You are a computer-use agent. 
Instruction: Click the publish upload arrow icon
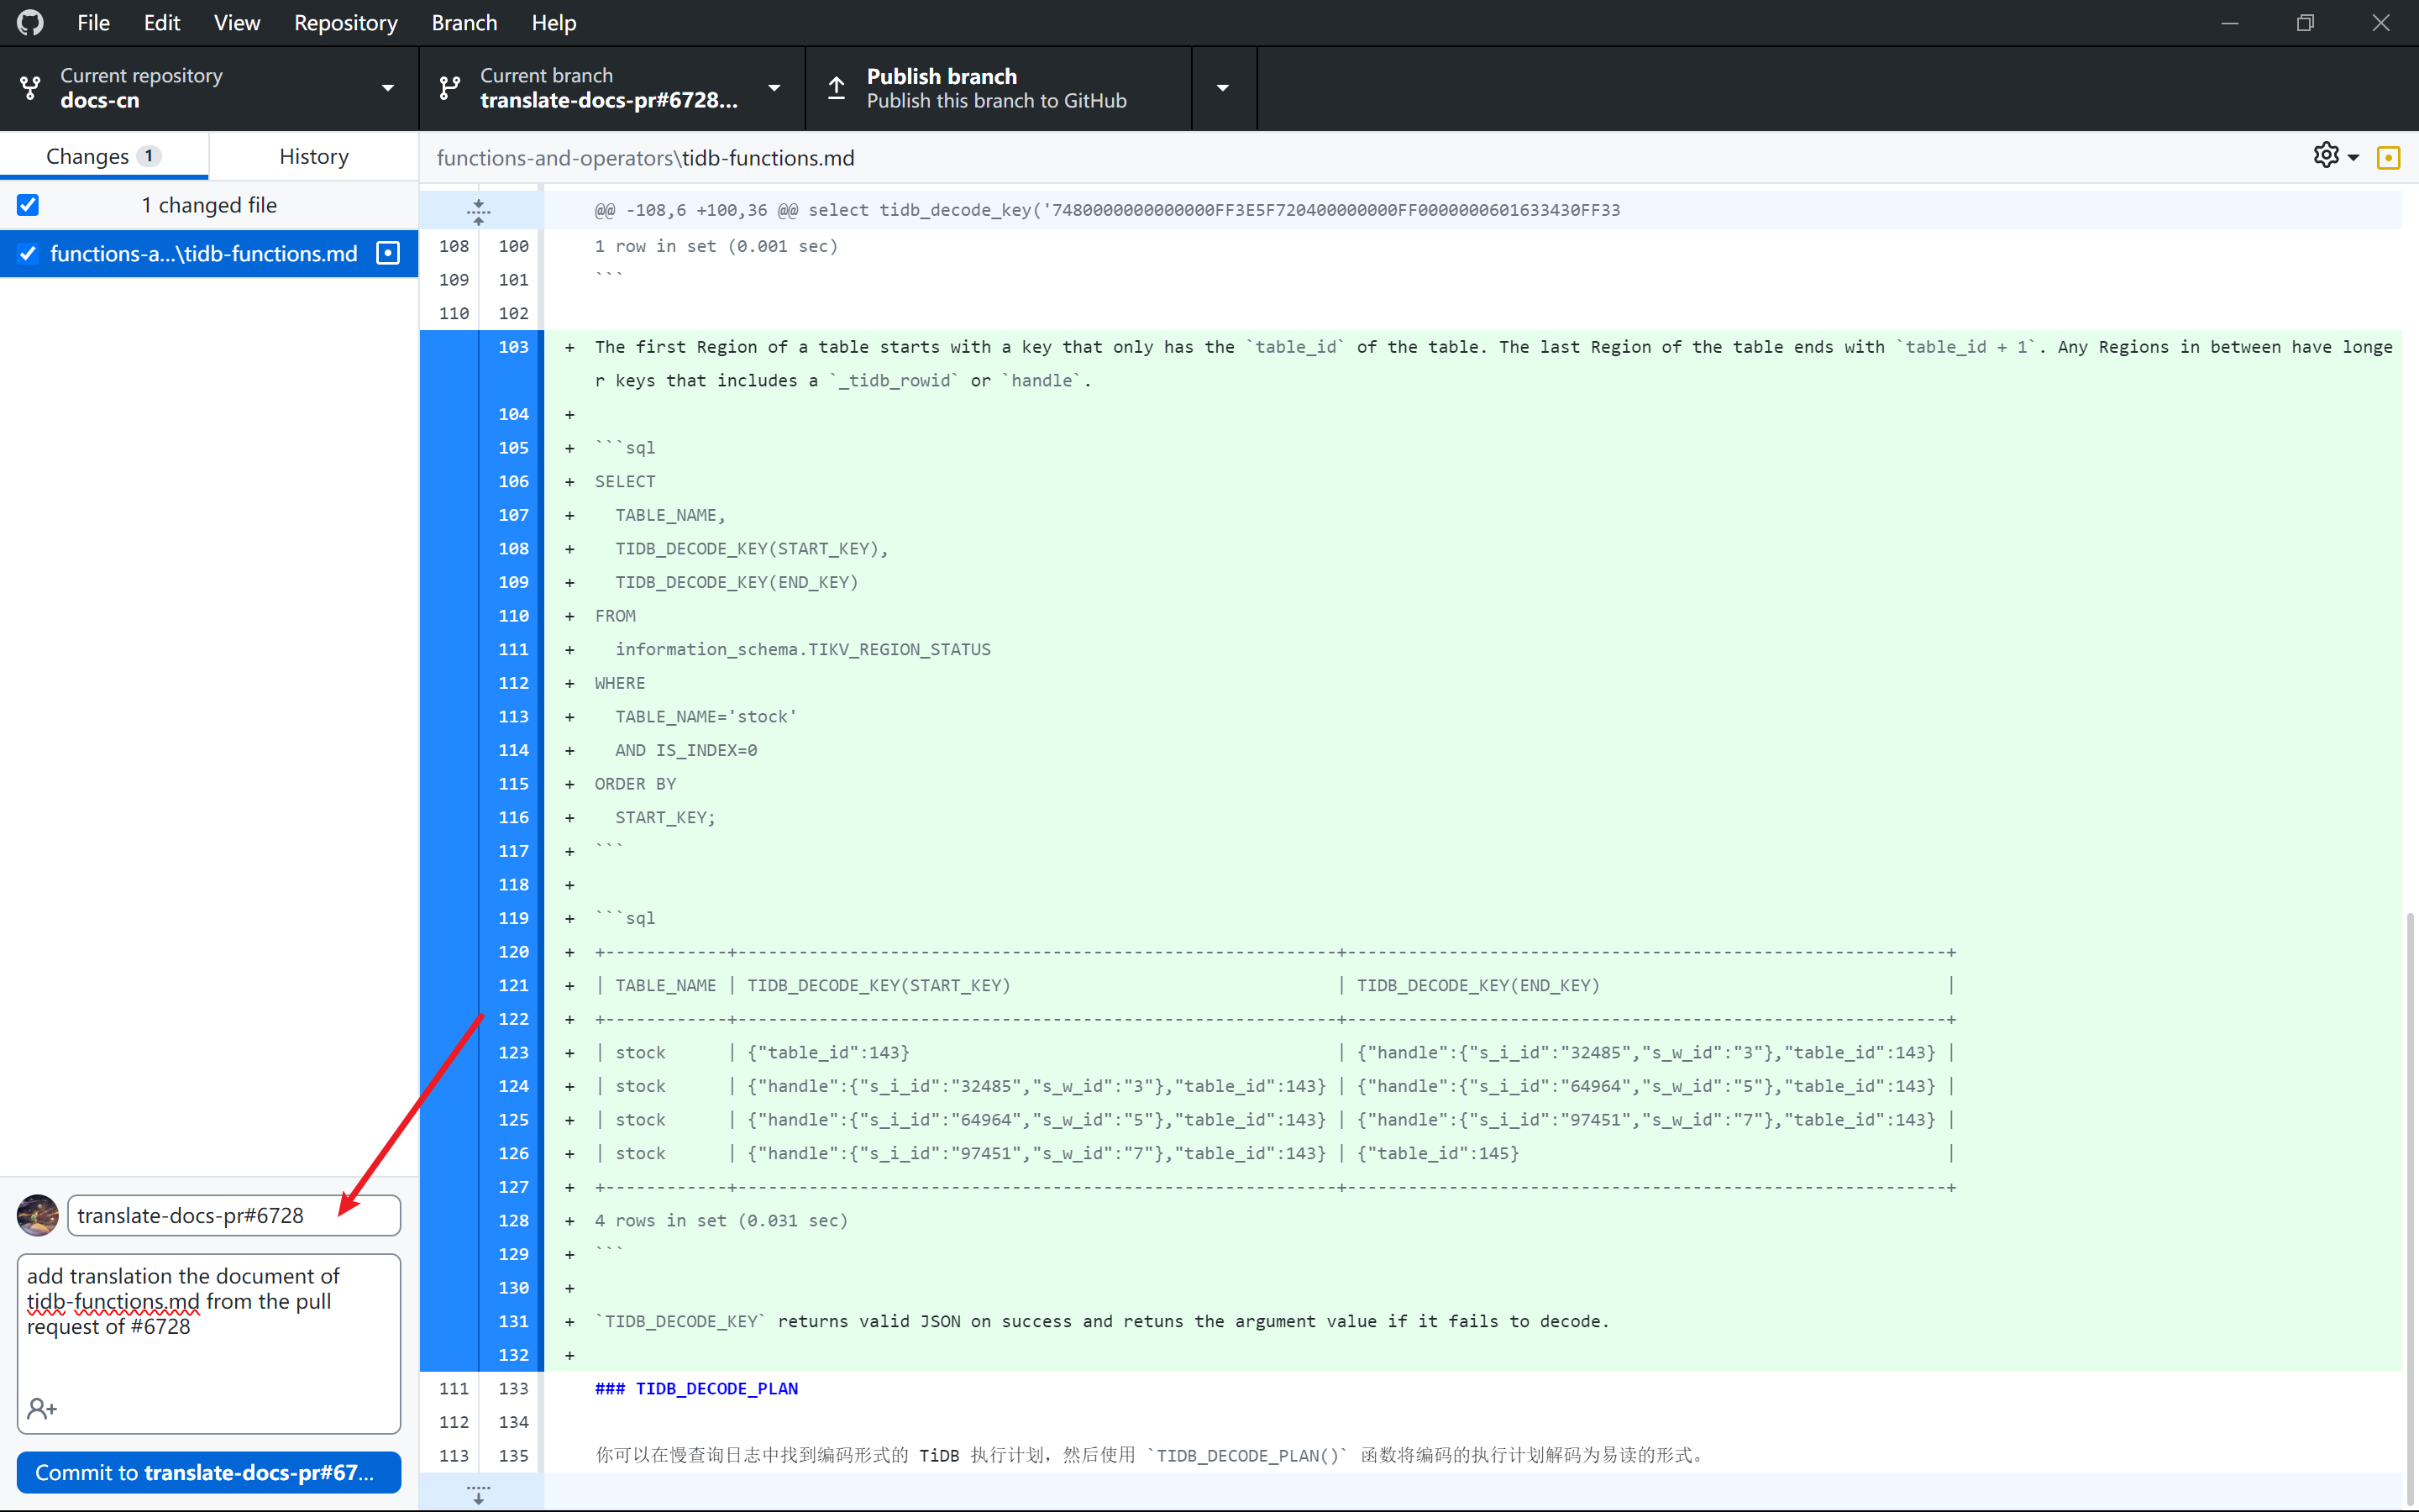tap(837, 88)
